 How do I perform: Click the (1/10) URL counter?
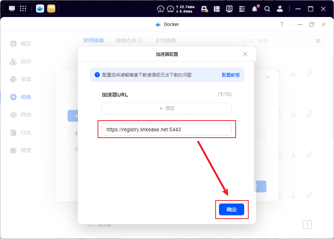[225, 94]
